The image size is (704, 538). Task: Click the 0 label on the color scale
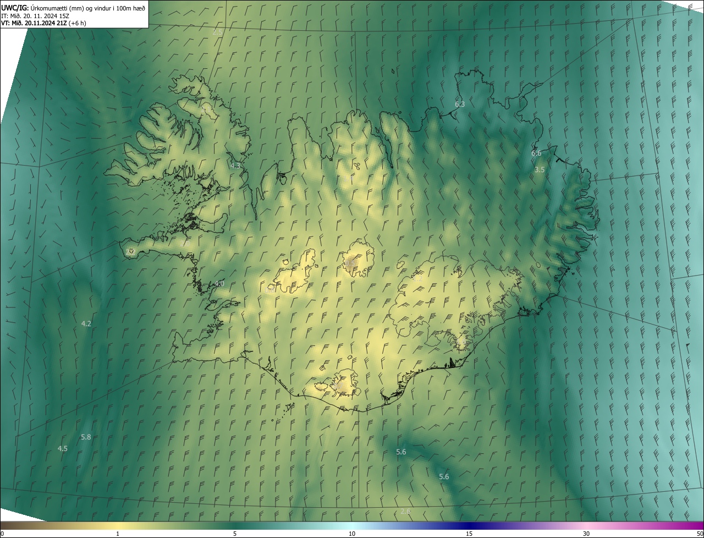tap(2, 534)
